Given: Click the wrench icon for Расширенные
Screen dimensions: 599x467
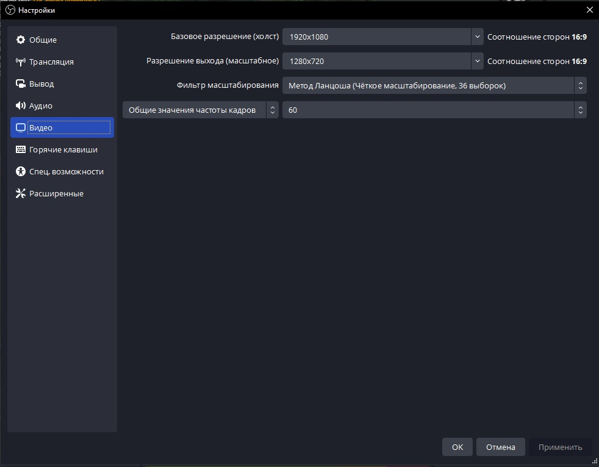Looking at the screenshot, I should click(x=21, y=194).
